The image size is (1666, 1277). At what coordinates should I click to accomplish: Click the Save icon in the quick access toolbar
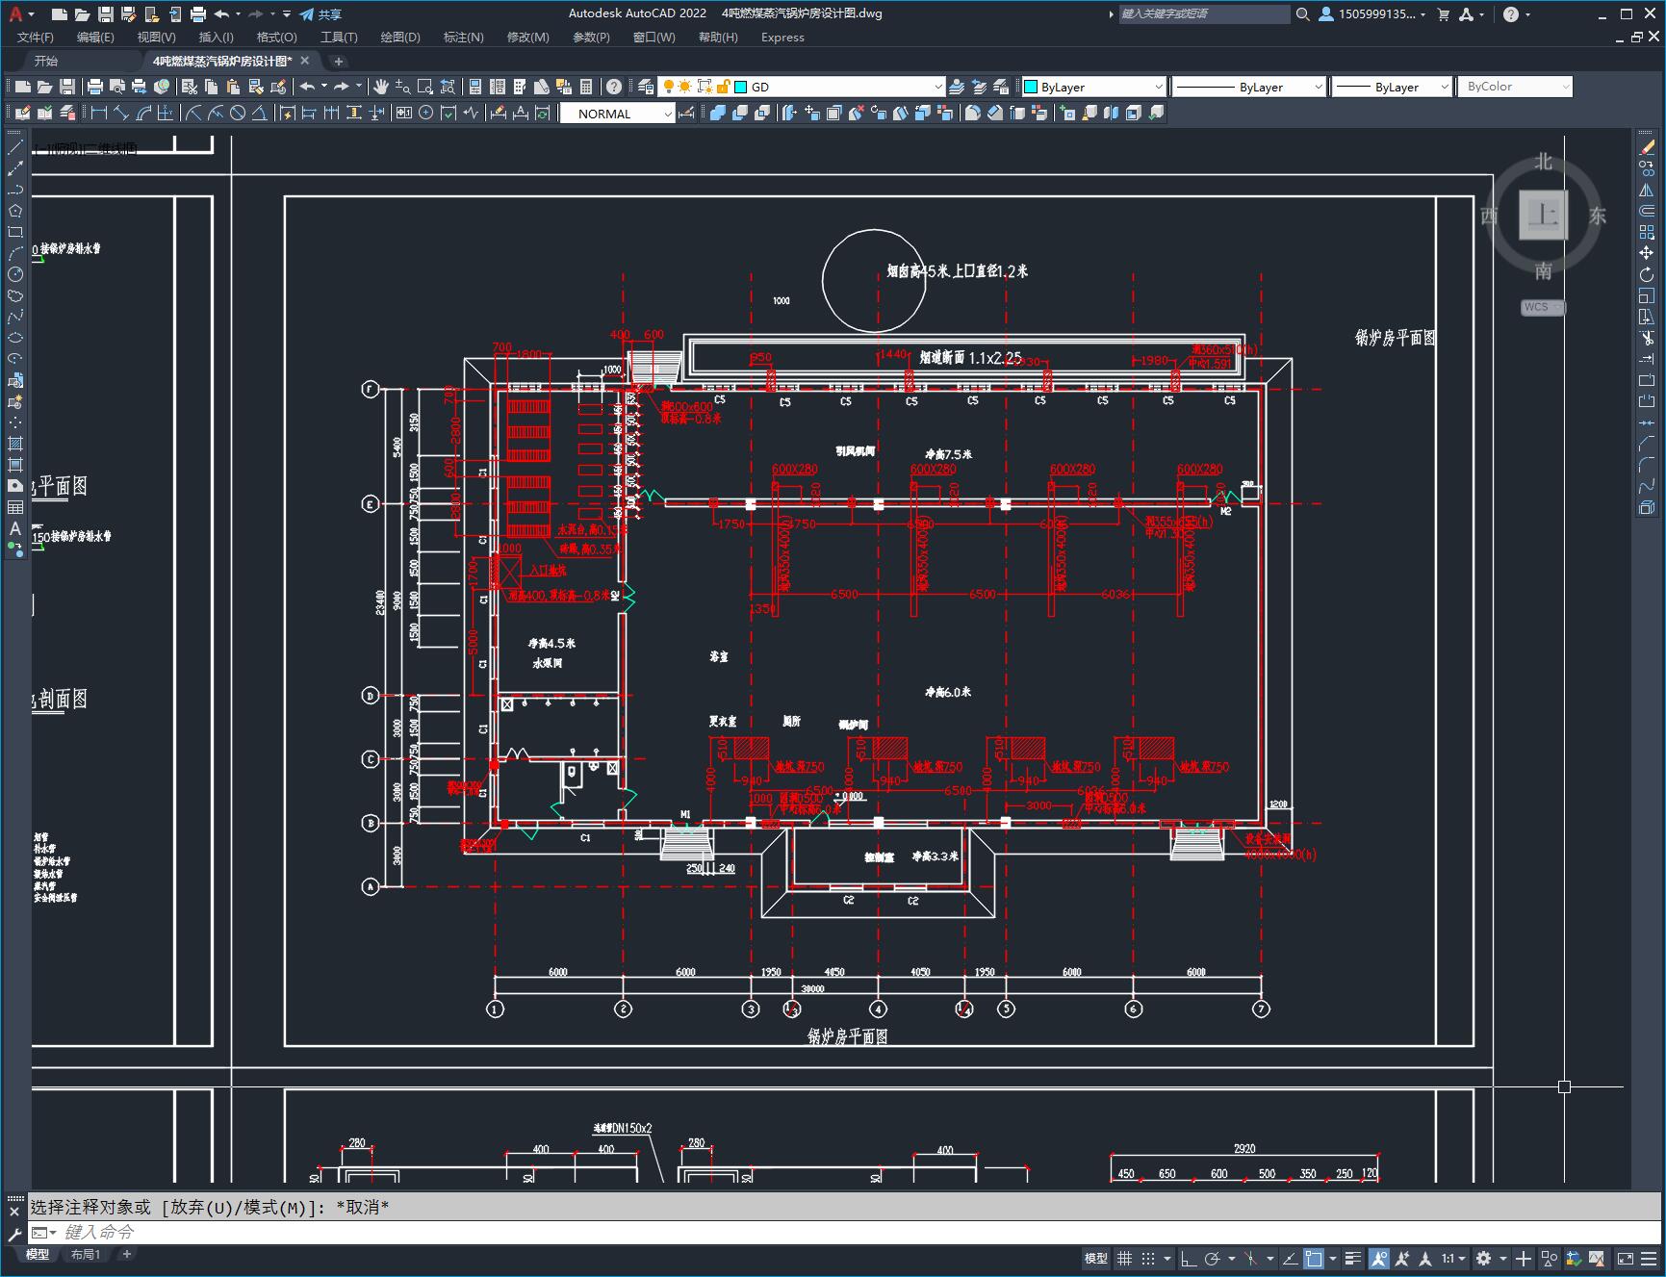point(106,14)
